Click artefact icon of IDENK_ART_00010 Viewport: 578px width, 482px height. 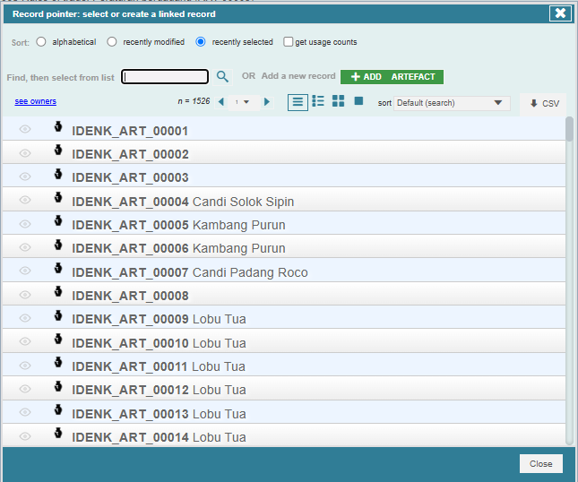tap(58, 339)
